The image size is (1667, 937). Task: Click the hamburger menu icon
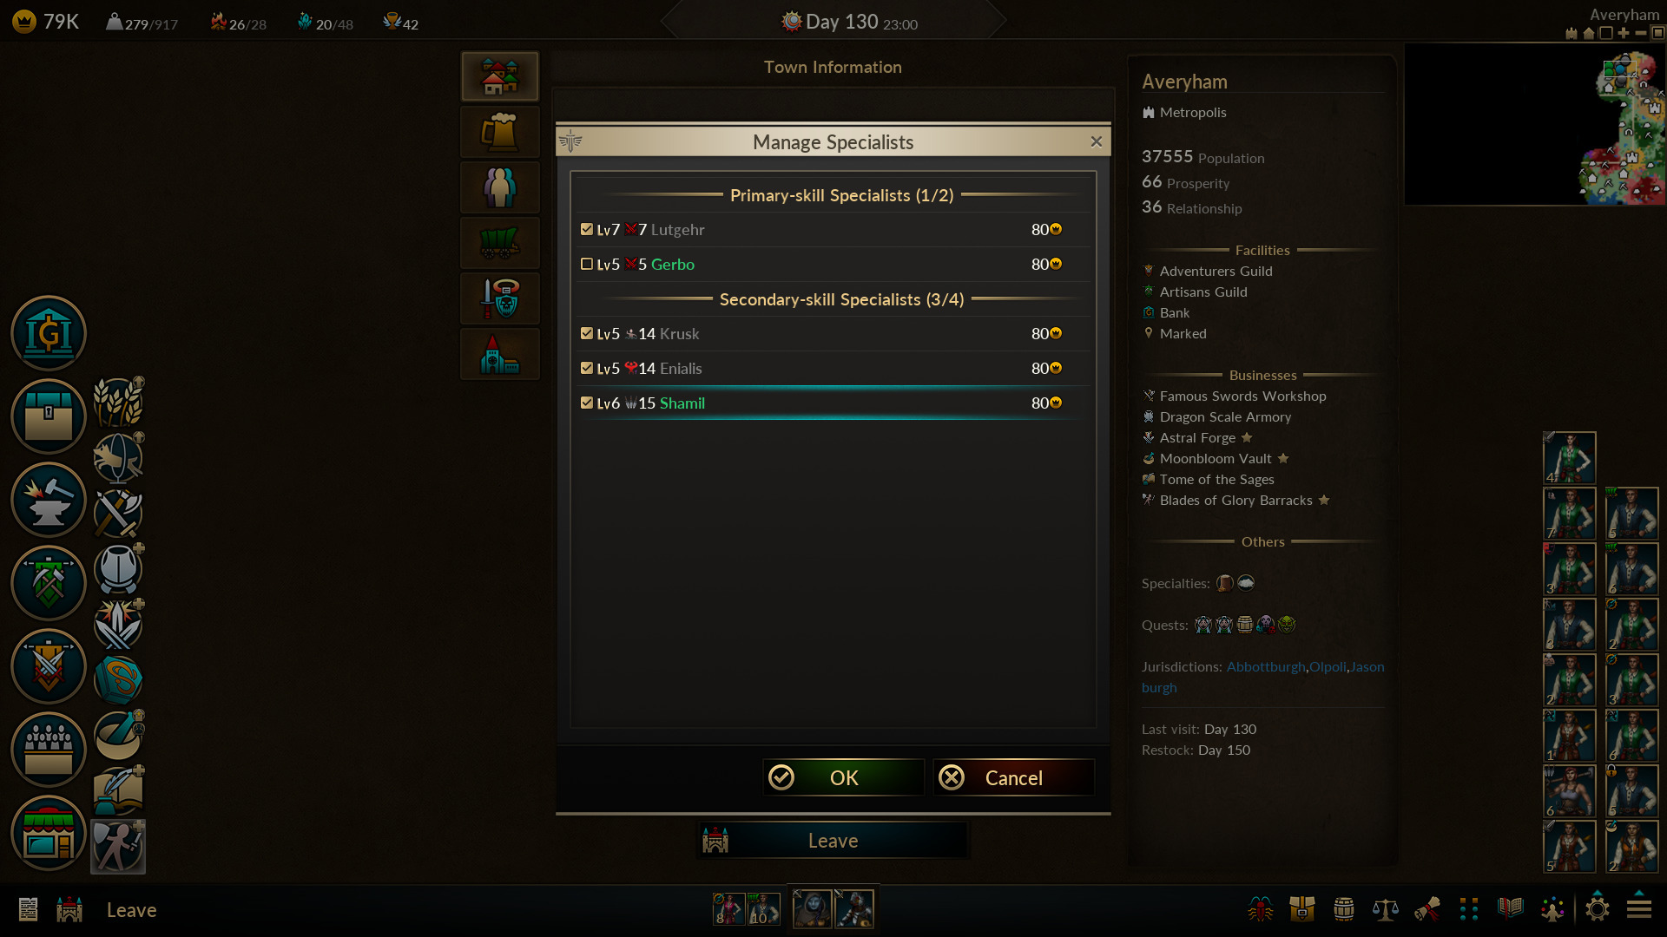(1639, 908)
